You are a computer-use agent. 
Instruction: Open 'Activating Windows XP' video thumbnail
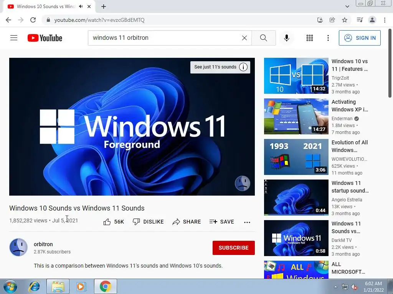point(296,116)
